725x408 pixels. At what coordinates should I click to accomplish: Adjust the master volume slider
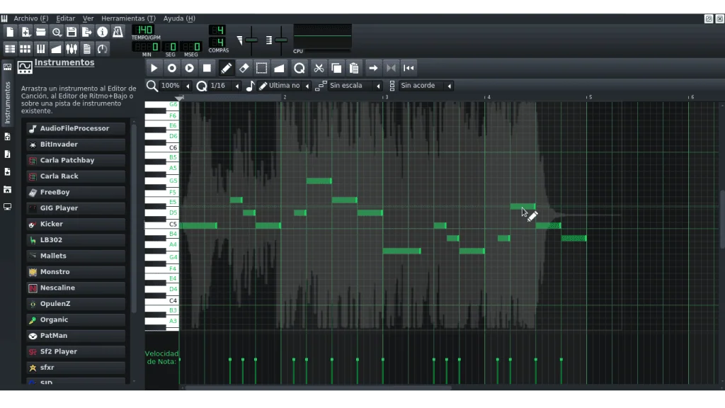point(251,40)
